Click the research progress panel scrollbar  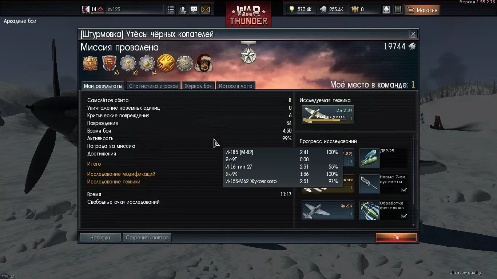(414, 181)
